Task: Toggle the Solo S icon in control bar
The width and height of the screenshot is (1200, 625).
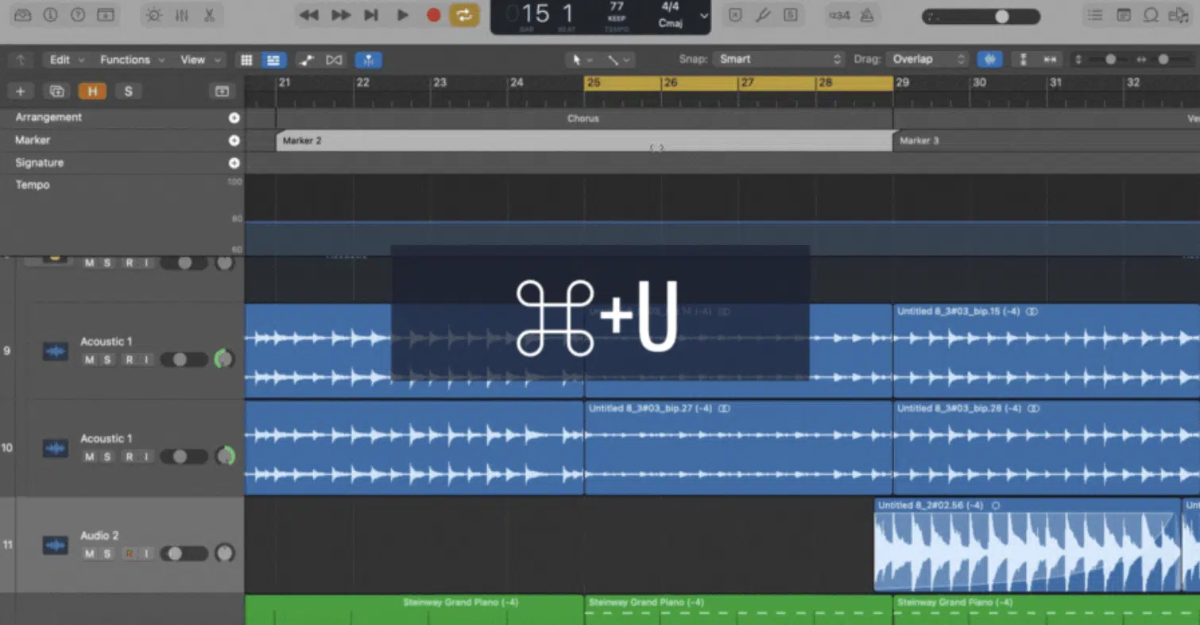Action: point(790,15)
